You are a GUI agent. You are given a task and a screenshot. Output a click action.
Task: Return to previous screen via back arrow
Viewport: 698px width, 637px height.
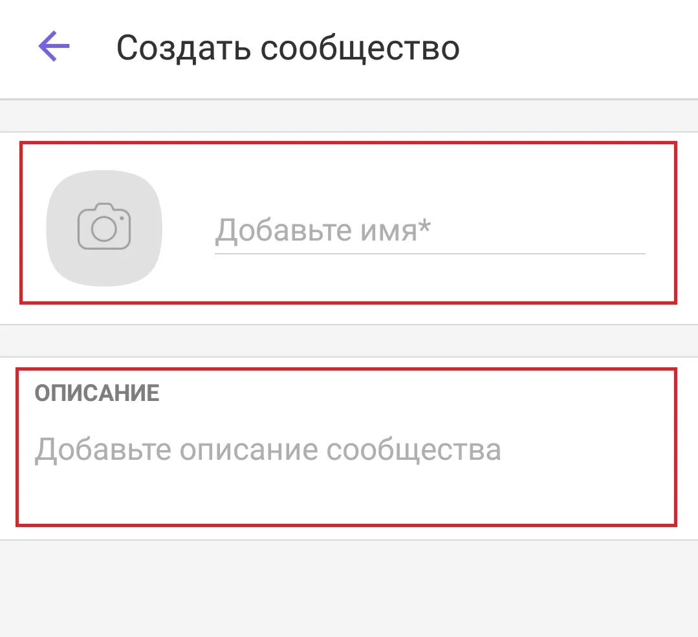(x=54, y=47)
